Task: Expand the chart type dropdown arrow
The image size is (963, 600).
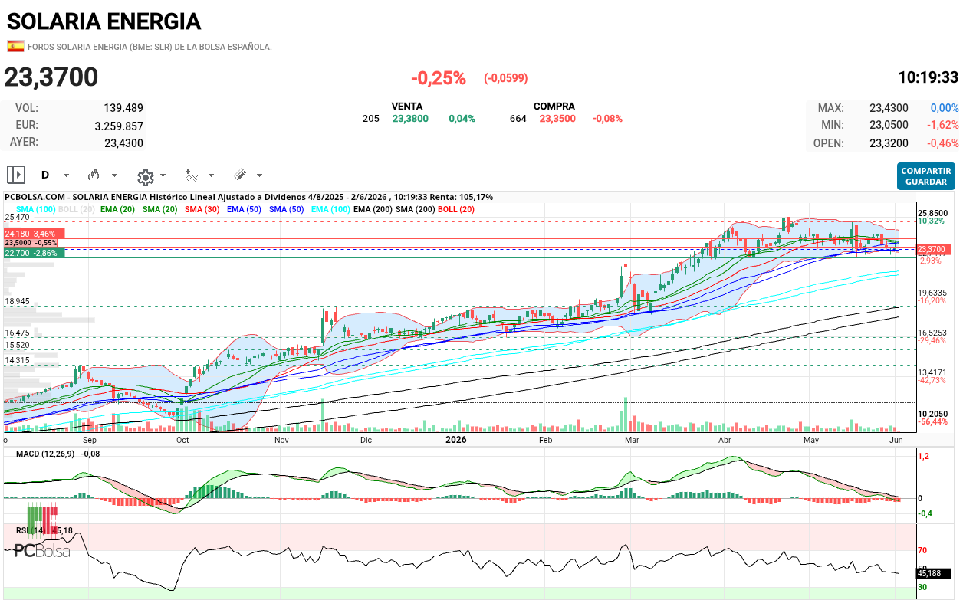Action: [x=115, y=175]
